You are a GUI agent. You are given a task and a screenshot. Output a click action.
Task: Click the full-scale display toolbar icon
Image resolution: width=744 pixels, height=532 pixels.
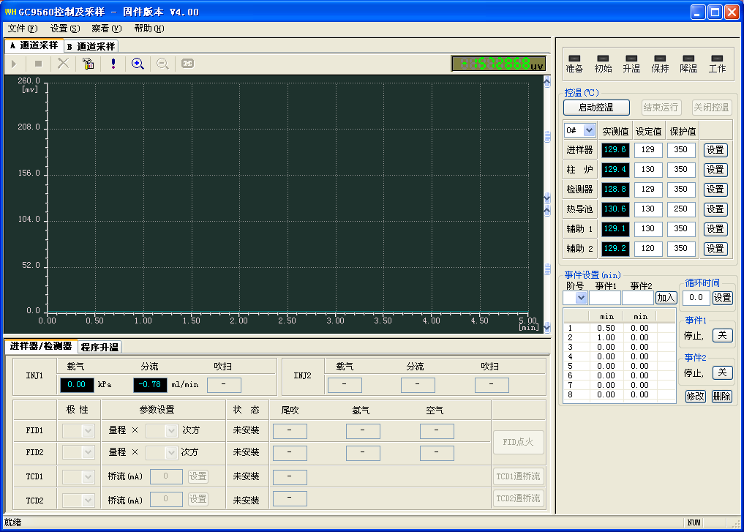[187, 64]
